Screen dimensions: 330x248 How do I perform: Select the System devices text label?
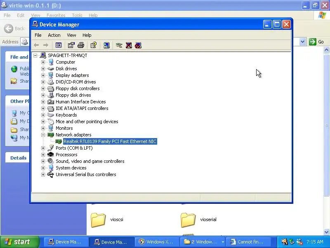pos(71,168)
